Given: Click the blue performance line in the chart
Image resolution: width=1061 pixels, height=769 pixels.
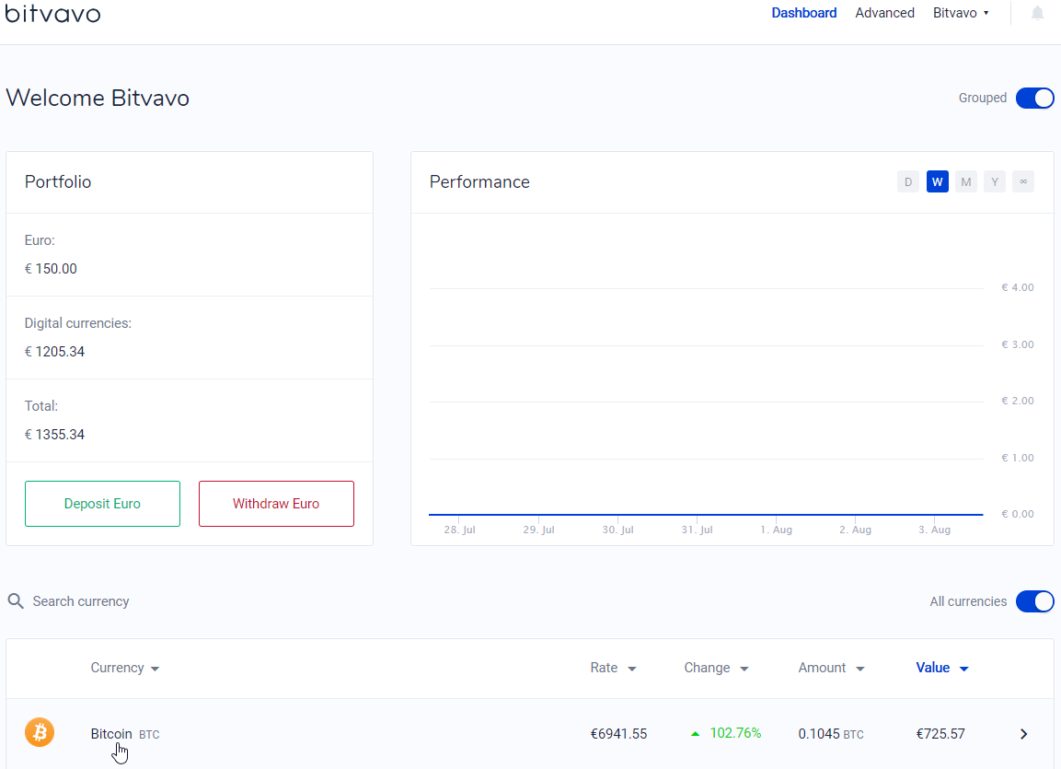Looking at the screenshot, I should click(x=706, y=515).
